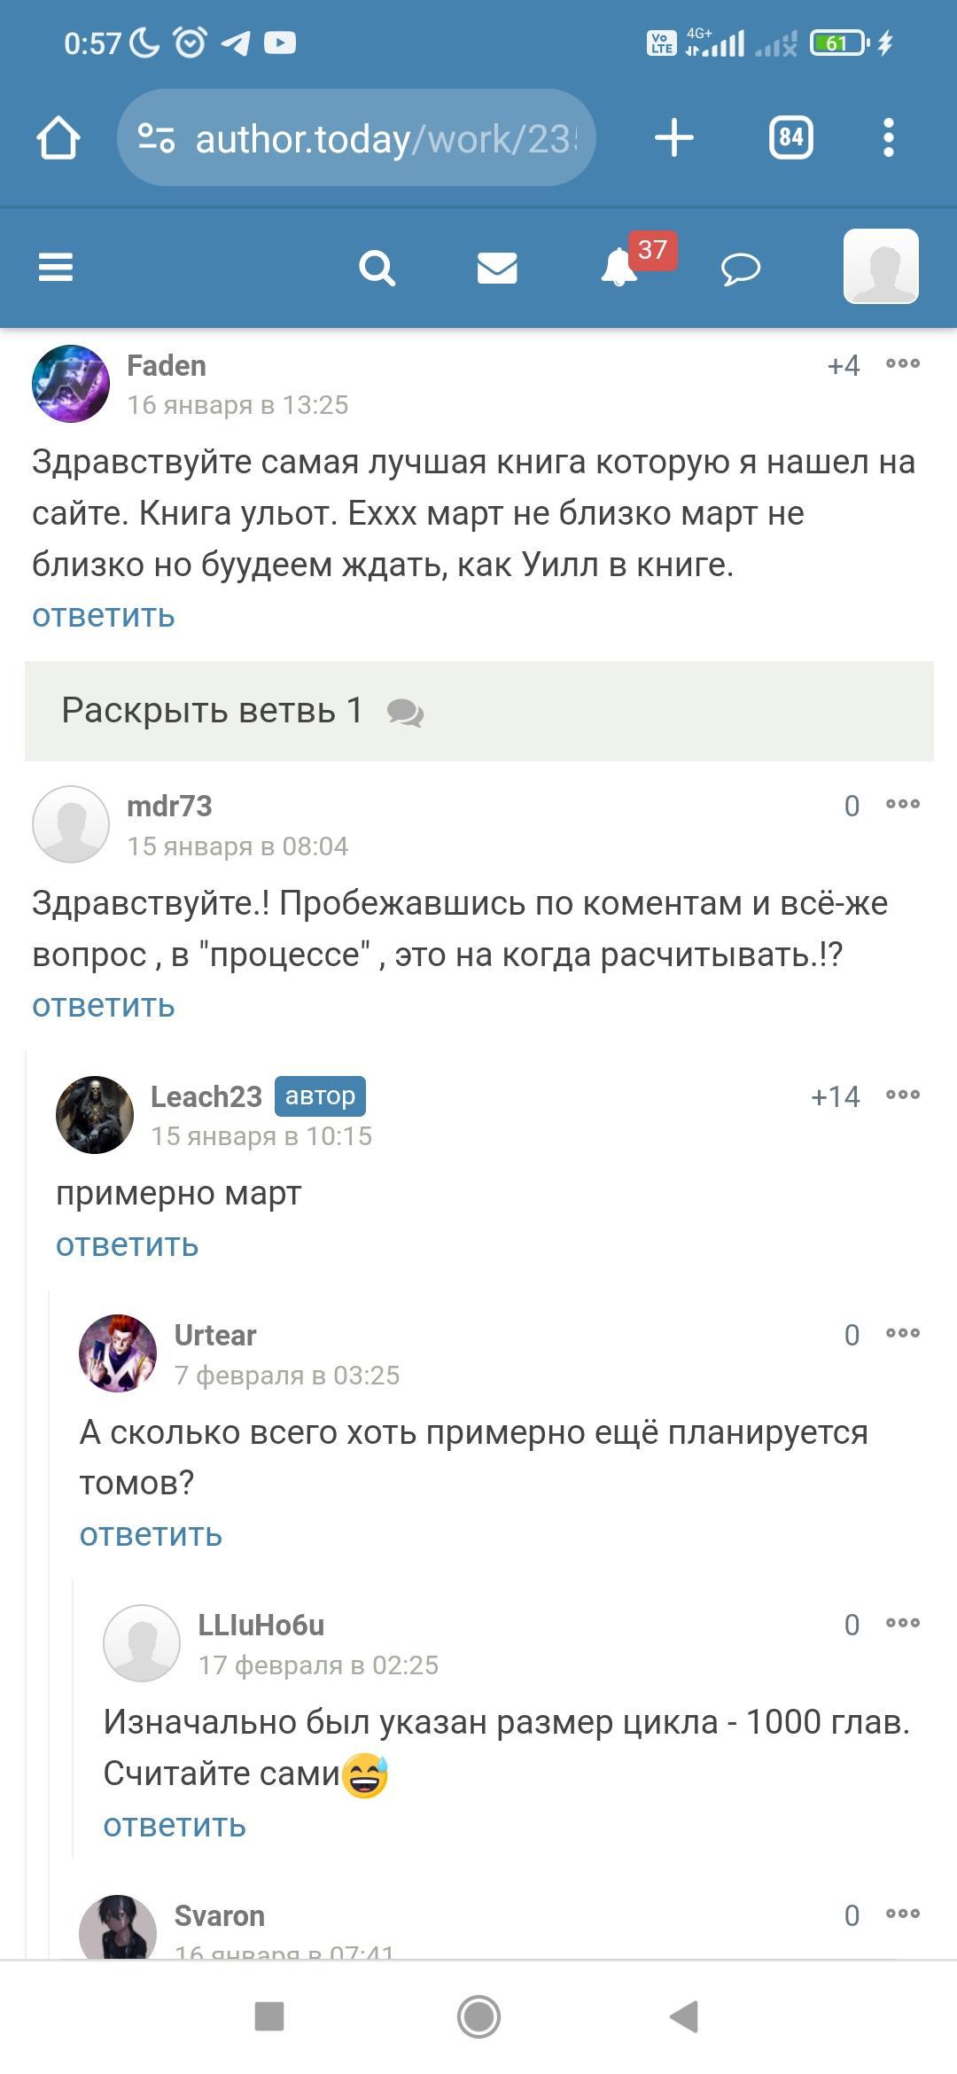Open options menu on Leach23's comment
Screen dimensions: 957x2074
[903, 1095]
